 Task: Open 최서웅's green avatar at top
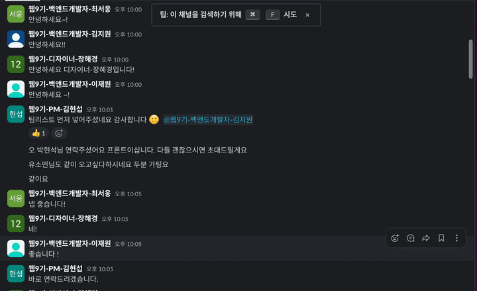(16, 14)
